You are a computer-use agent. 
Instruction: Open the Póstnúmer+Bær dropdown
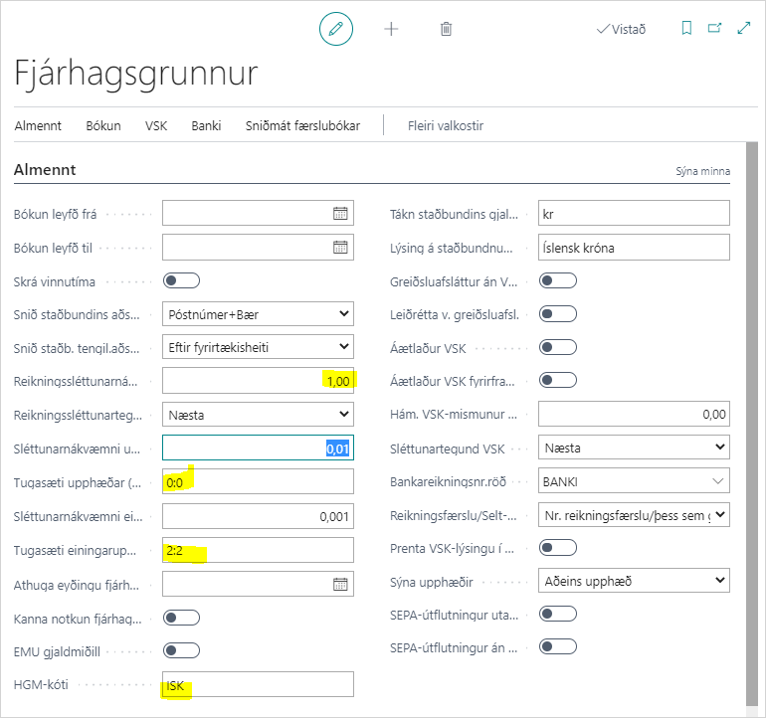pos(258,314)
